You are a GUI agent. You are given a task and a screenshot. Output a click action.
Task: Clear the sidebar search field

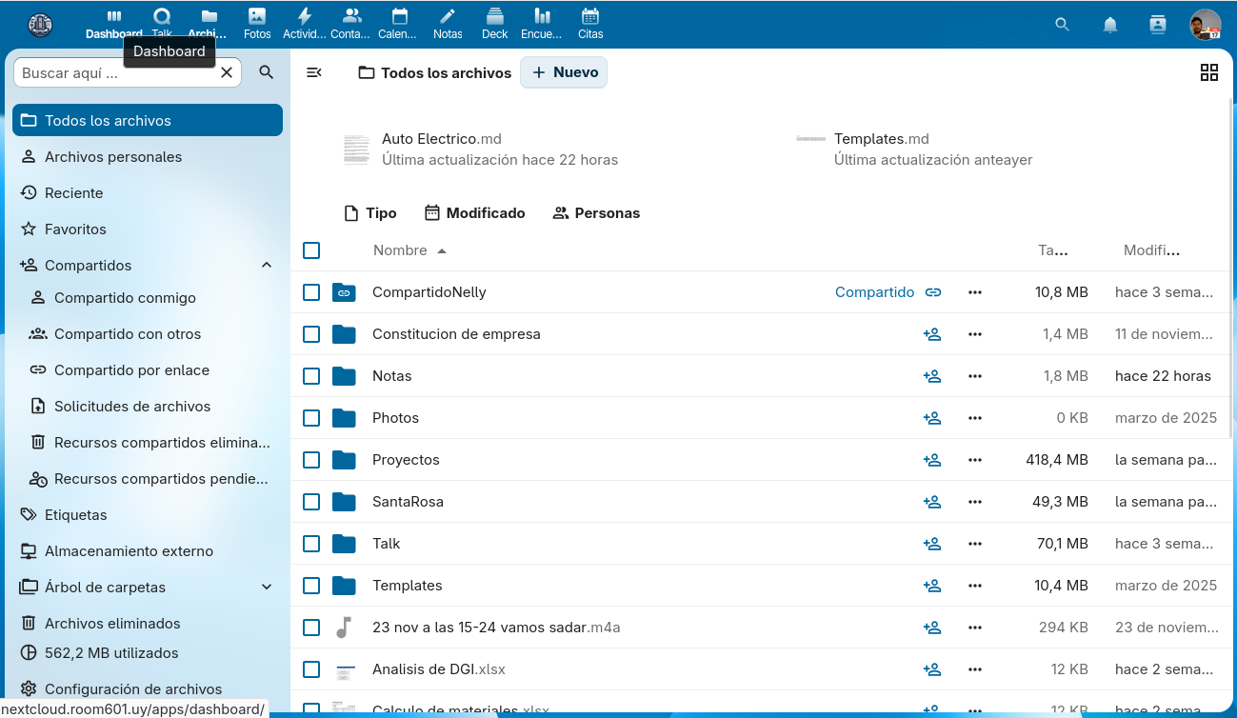pos(227,72)
